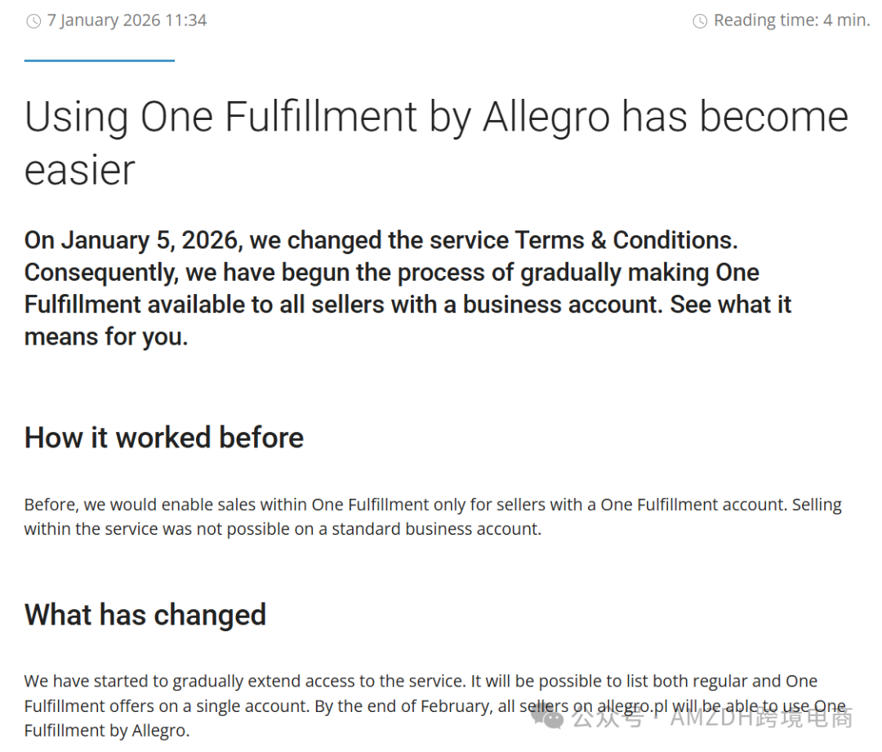Click 'By the end of February' phrase

[403, 706]
